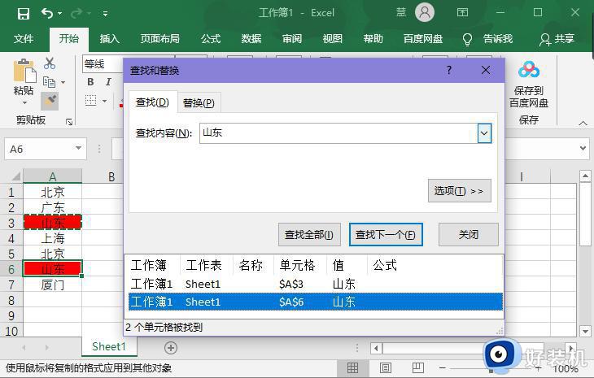Add a new sheet with plus icon
The height and width of the screenshot is (378, 594).
171,348
